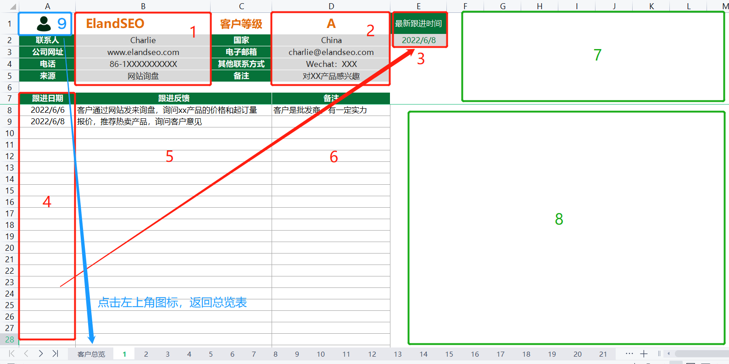Select the 其他联系方式 label cell
729x364 pixels.
tap(241, 64)
